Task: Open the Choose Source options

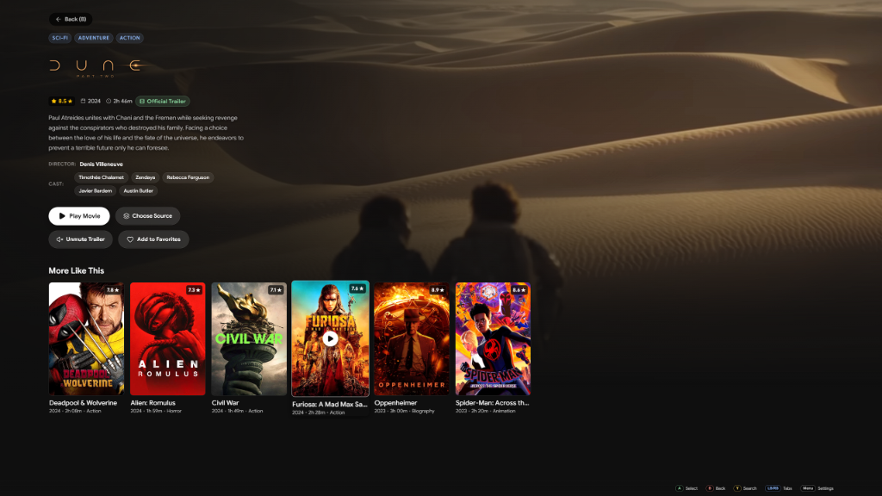Action: [148, 216]
